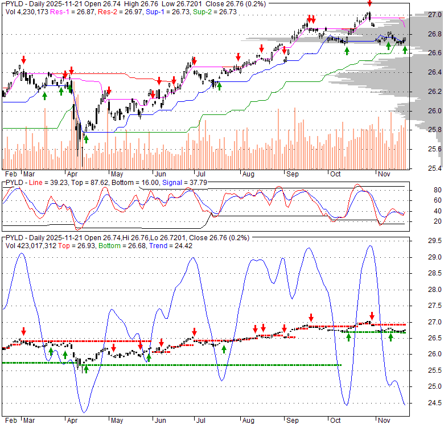Image resolution: width=444 pixels, height=424 pixels.
Task: Click the 25.6 price axis label
Action: [435, 149]
